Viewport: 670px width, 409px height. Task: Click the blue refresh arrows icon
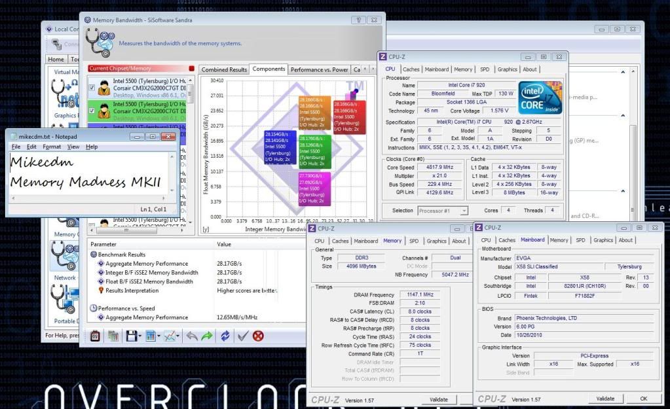[x=225, y=336]
